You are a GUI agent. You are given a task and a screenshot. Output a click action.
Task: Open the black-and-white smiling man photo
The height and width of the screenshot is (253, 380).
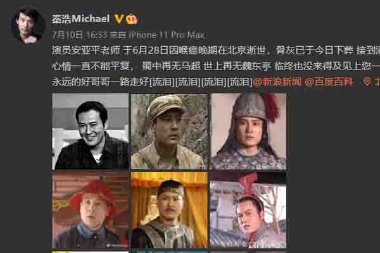(x=90, y=131)
